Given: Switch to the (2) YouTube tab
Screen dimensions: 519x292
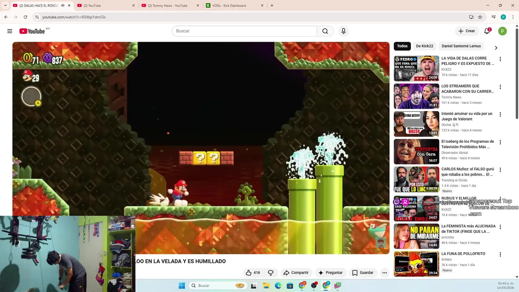Looking at the screenshot, I should (106, 6).
